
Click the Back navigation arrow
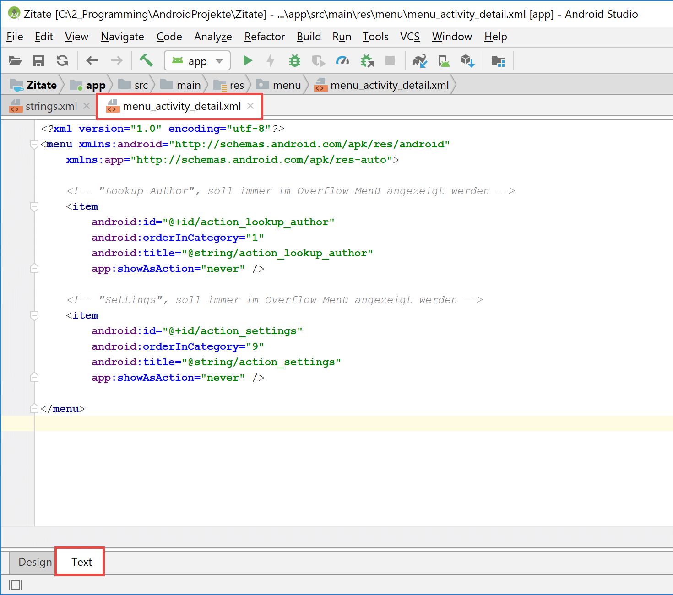92,60
